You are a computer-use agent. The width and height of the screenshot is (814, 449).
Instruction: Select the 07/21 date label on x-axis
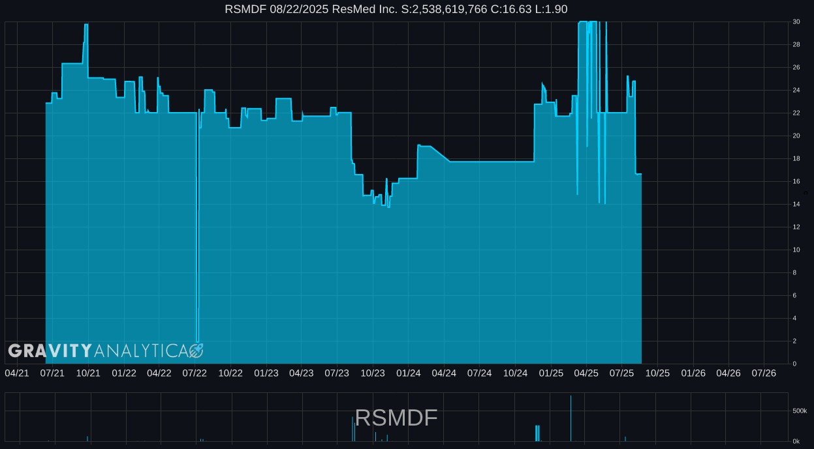[52, 373]
